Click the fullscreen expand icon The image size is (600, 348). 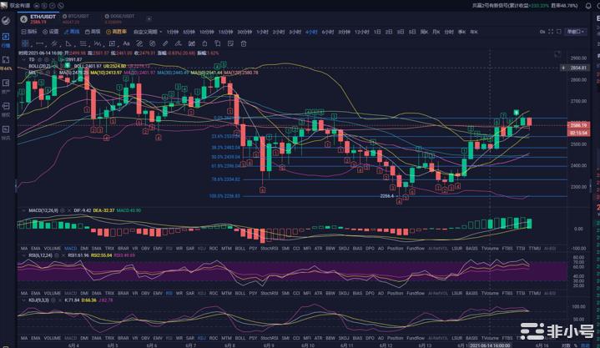(551, 32)
